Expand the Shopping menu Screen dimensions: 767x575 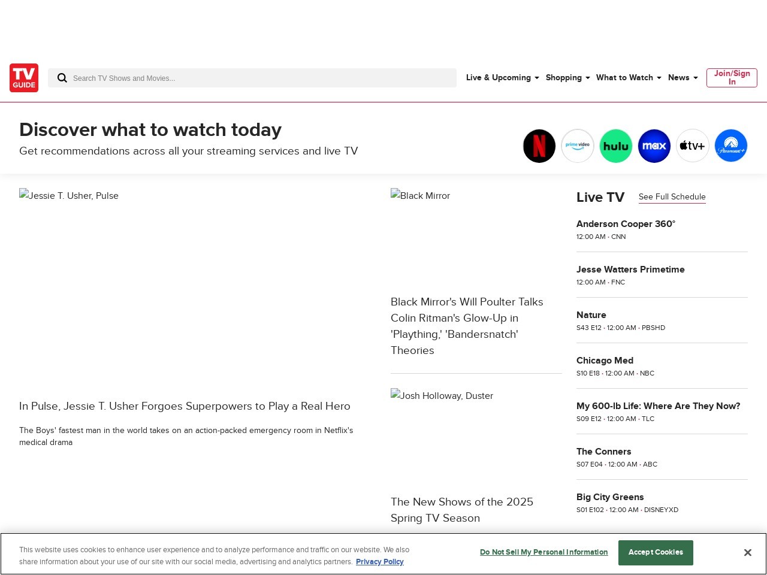[567, 78]
